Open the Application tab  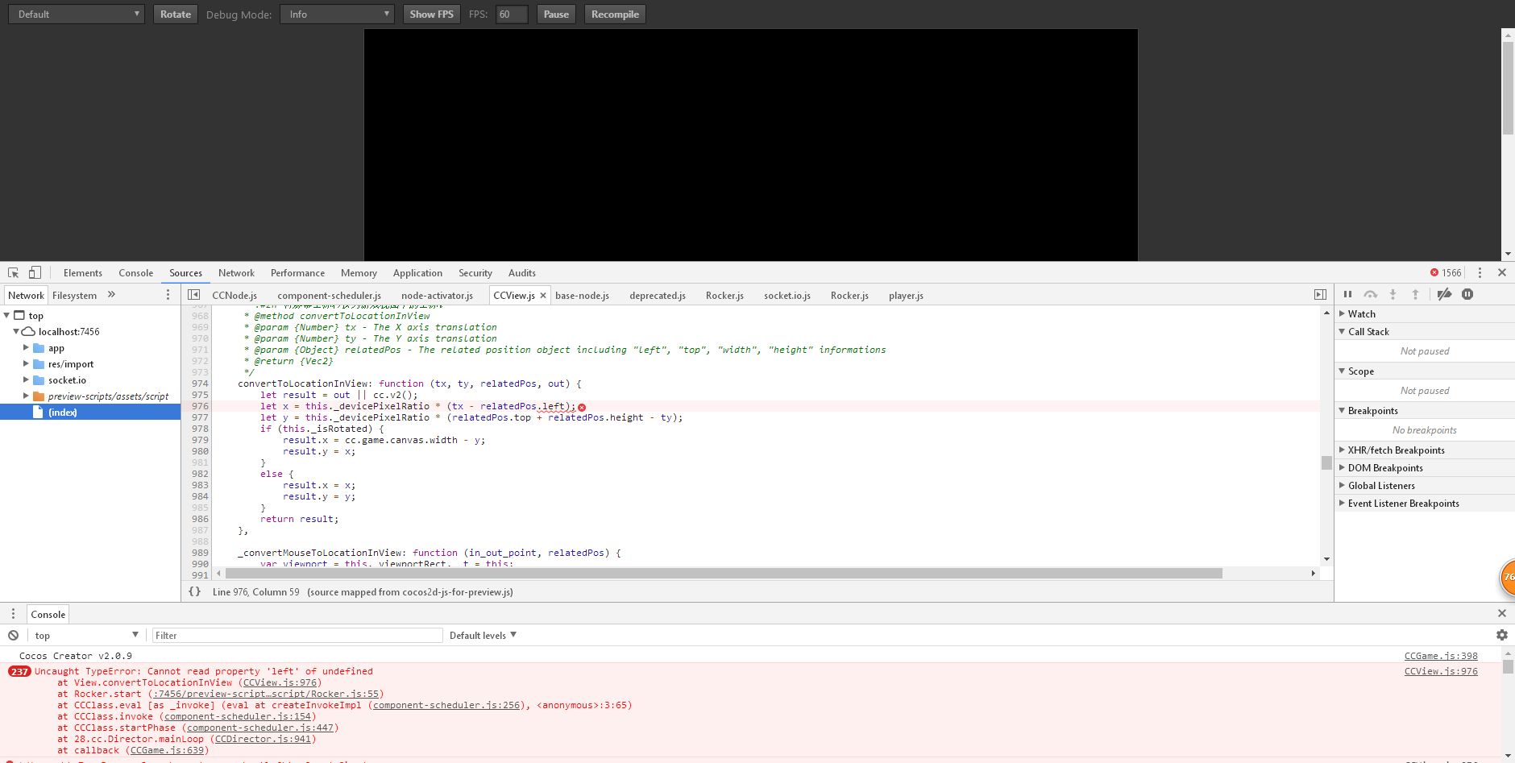coord(417,273)
